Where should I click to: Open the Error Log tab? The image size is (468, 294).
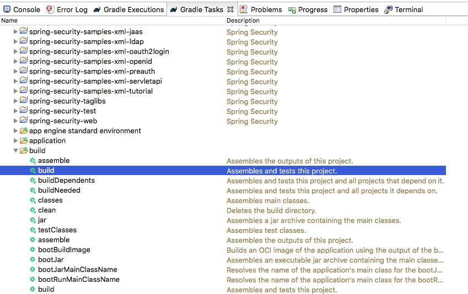point(67,9)
